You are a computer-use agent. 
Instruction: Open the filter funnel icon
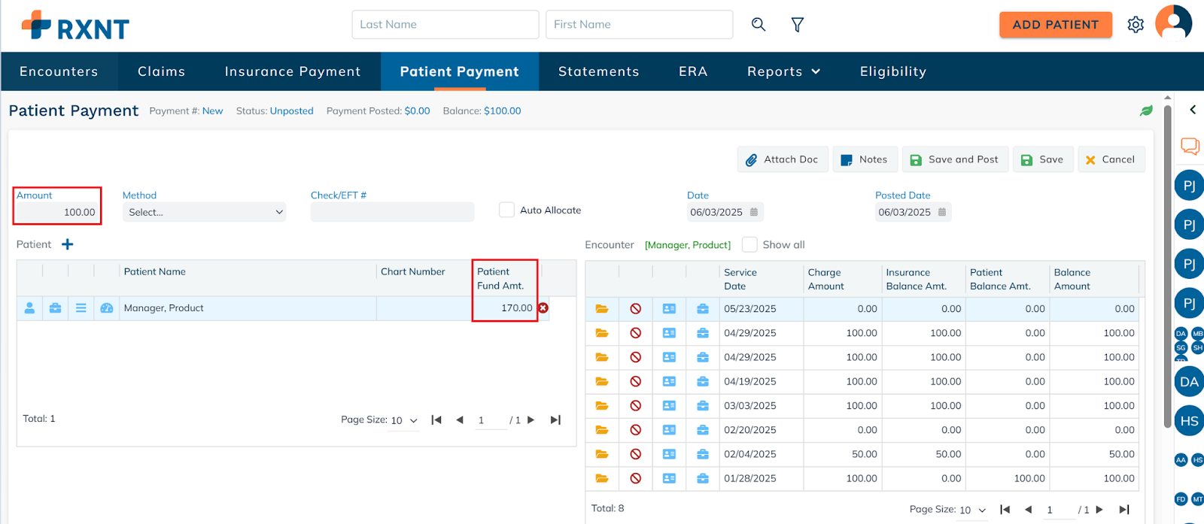(x=798, y=25)
